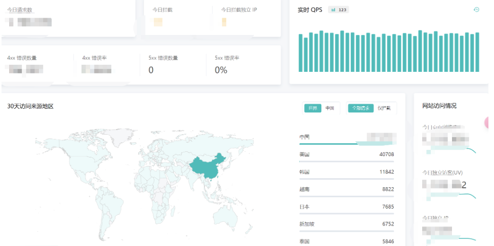This screenshot has height=246, width=494.
Task: Click the 越南 row showing 8822
Action: click(x=346, y=189)
